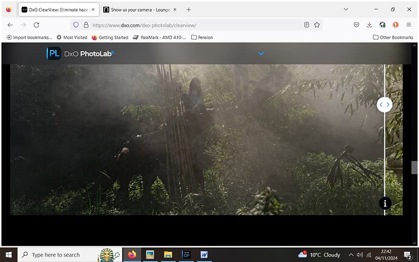The width and height of the screenshot is (419, 262).
Task: Click the image info icon
Action: (x=384, y=204)
